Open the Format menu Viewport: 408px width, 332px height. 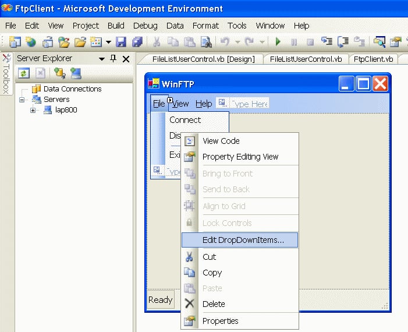(x=205, y=26)
